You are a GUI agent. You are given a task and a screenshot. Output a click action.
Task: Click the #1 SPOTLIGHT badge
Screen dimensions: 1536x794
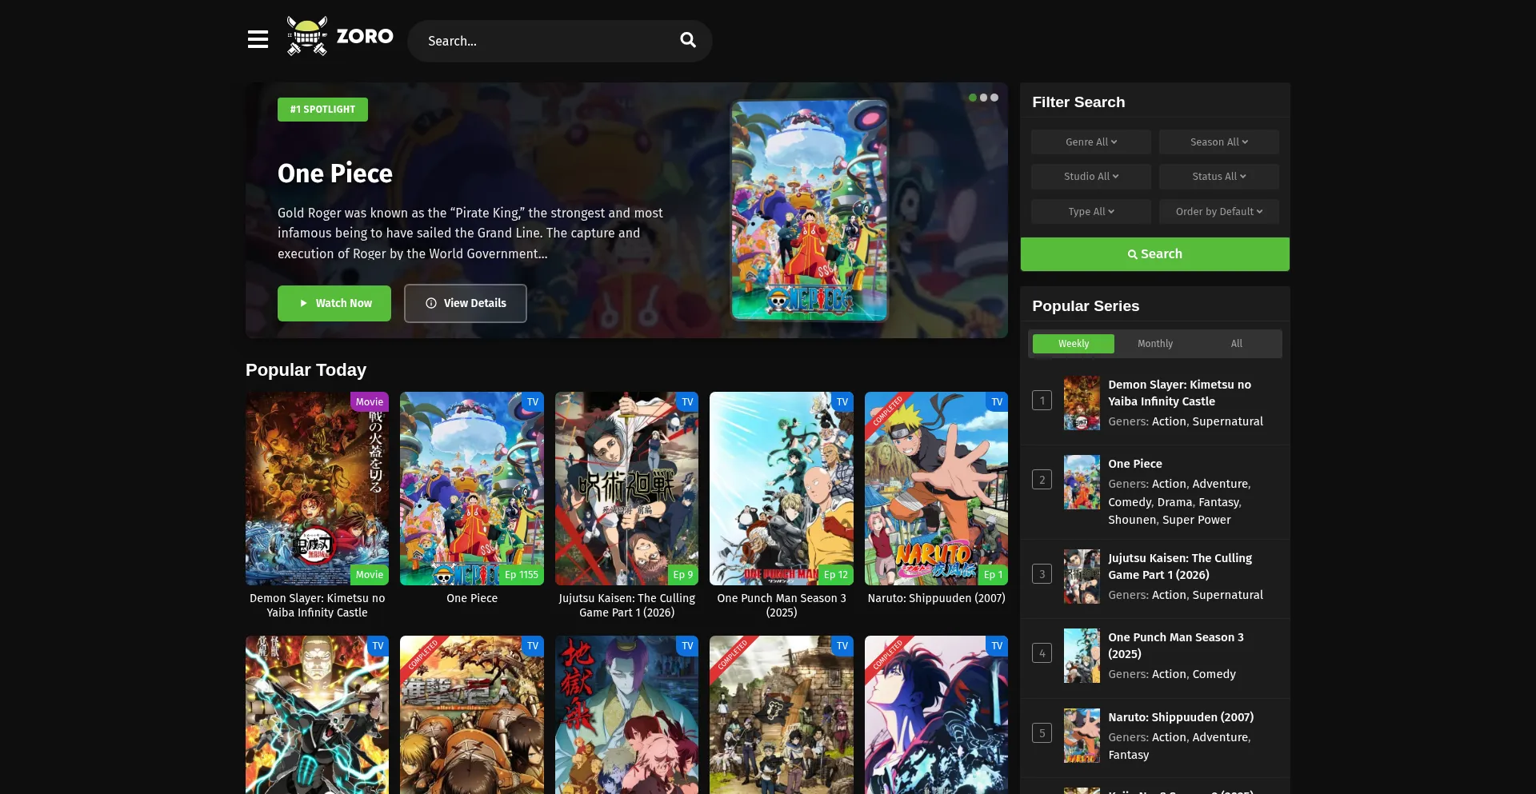322,110
